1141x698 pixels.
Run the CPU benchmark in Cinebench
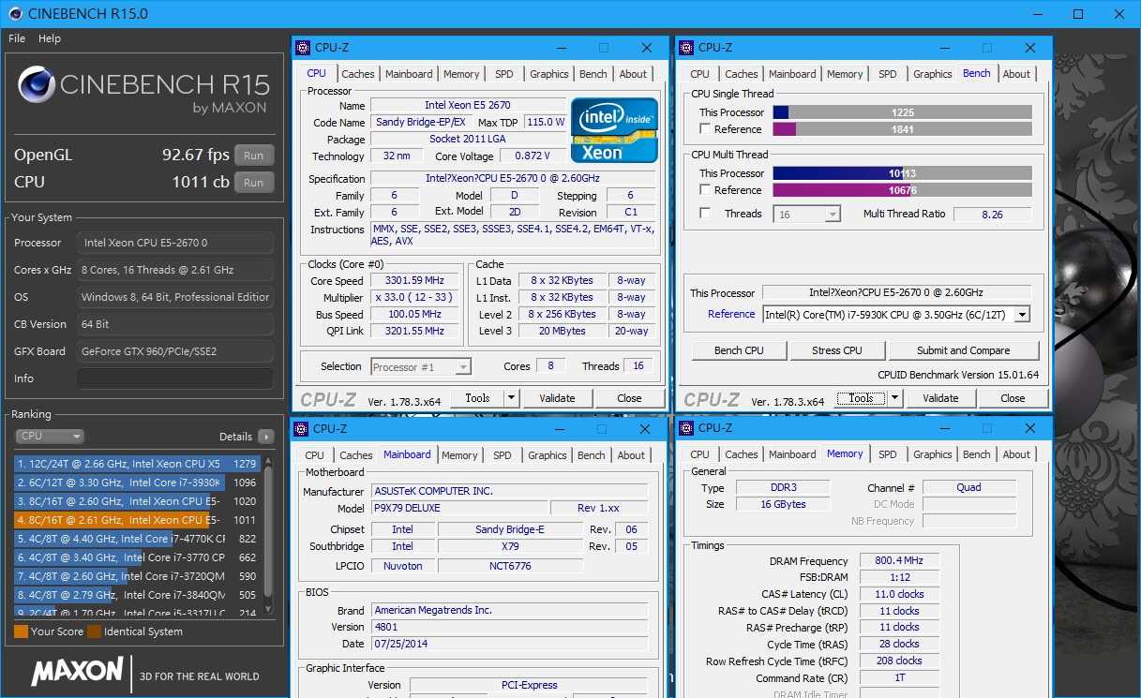(254, 183)
